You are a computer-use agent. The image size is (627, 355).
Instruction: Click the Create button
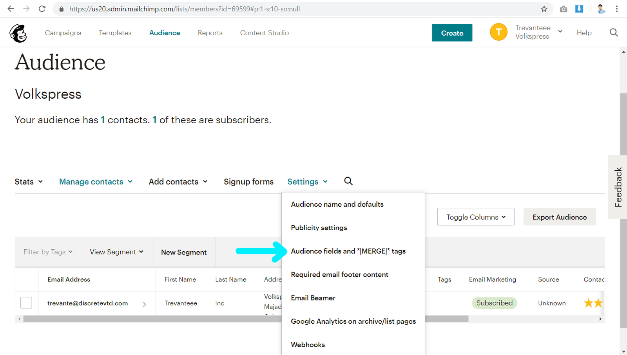point(452,33)
